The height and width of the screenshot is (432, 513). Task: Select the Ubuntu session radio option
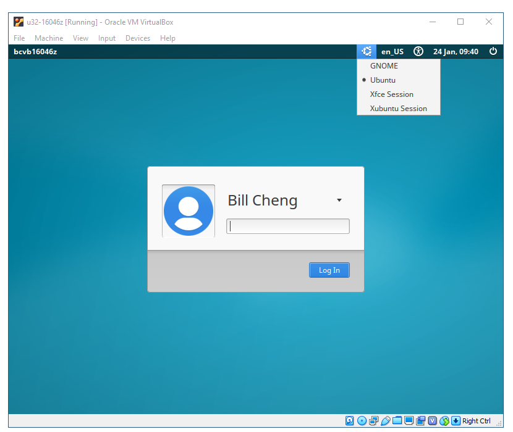(x=383, y=80)
